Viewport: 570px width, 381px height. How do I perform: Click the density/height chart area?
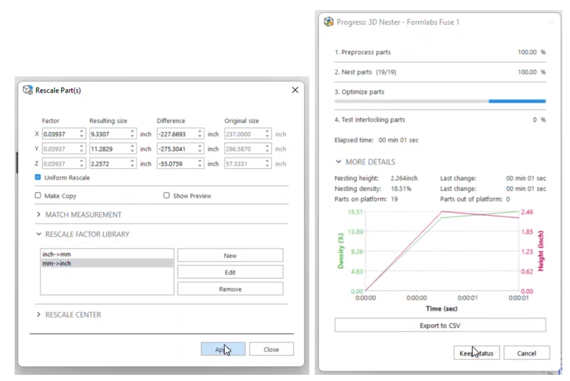pyautogui.click(x=442, y=251)
